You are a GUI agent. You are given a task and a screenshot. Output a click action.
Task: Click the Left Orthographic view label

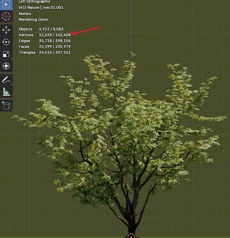click(x=35, y=1)
